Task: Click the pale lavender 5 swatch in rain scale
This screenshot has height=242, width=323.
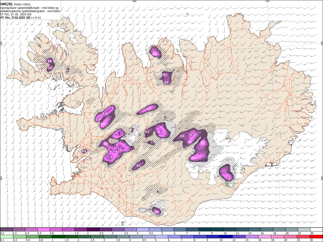Action: click(161, 236)
